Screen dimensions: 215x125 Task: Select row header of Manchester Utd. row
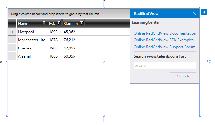tap(12, 40)
